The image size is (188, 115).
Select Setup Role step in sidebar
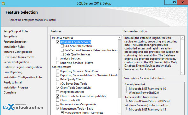coord(10,37)
